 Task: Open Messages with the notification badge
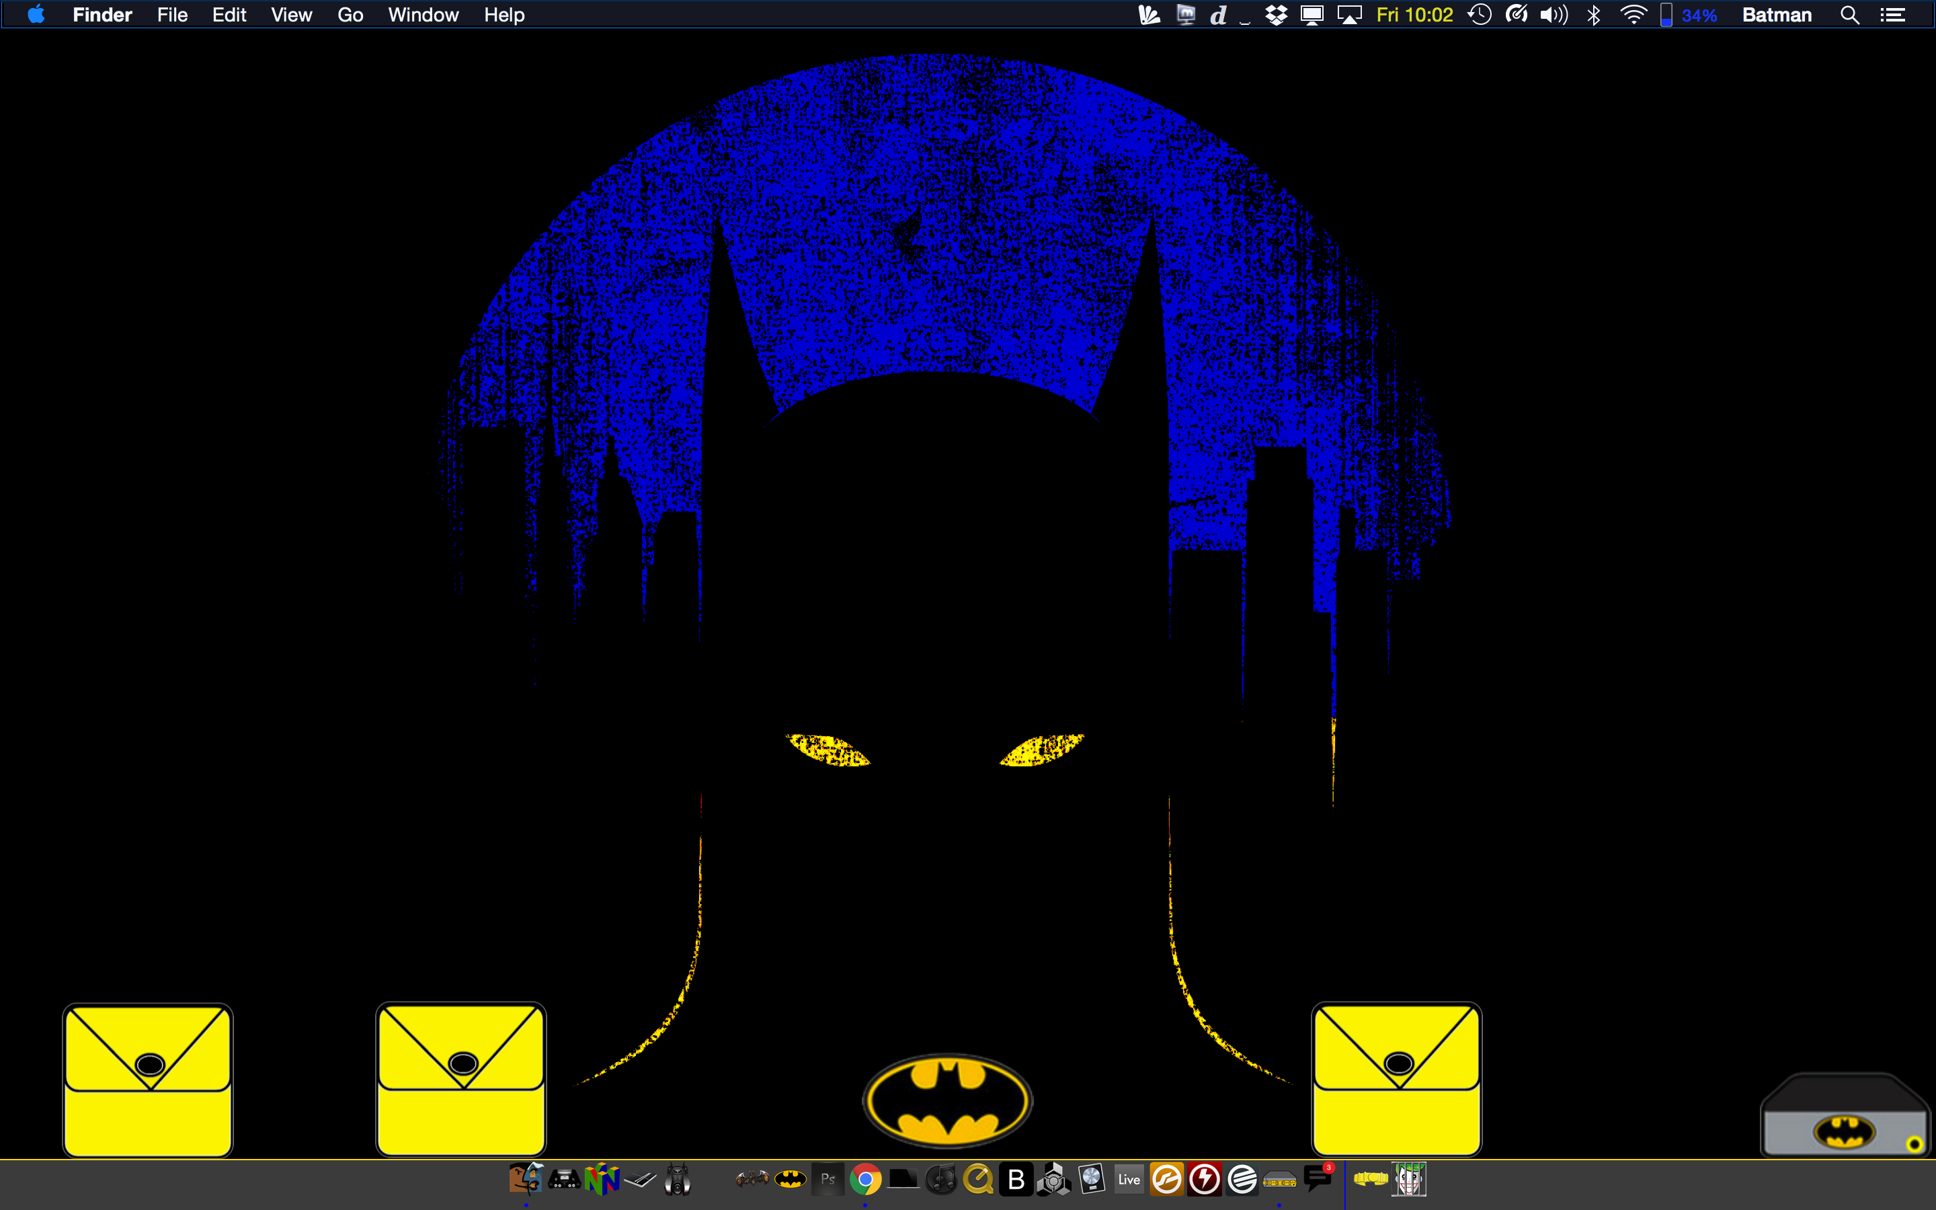1318,1178
